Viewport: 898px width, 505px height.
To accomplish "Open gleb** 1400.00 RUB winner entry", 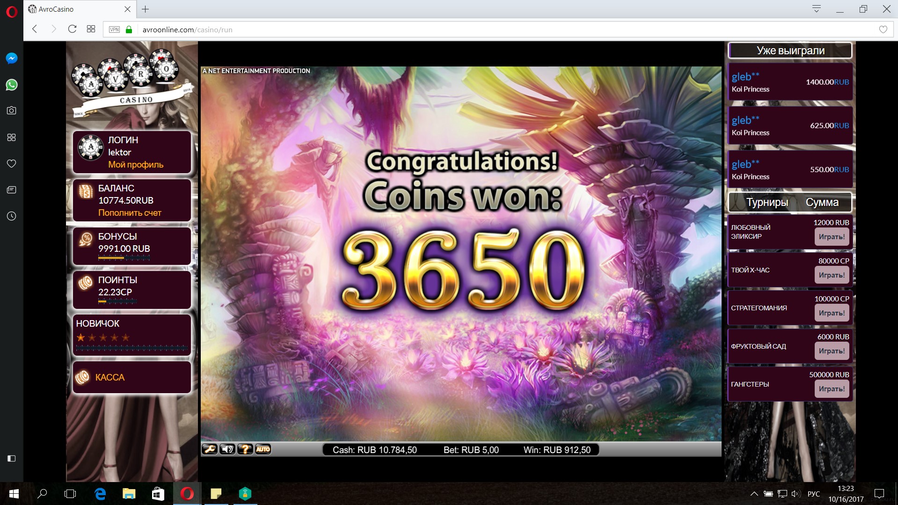I will tap(790, 82).
